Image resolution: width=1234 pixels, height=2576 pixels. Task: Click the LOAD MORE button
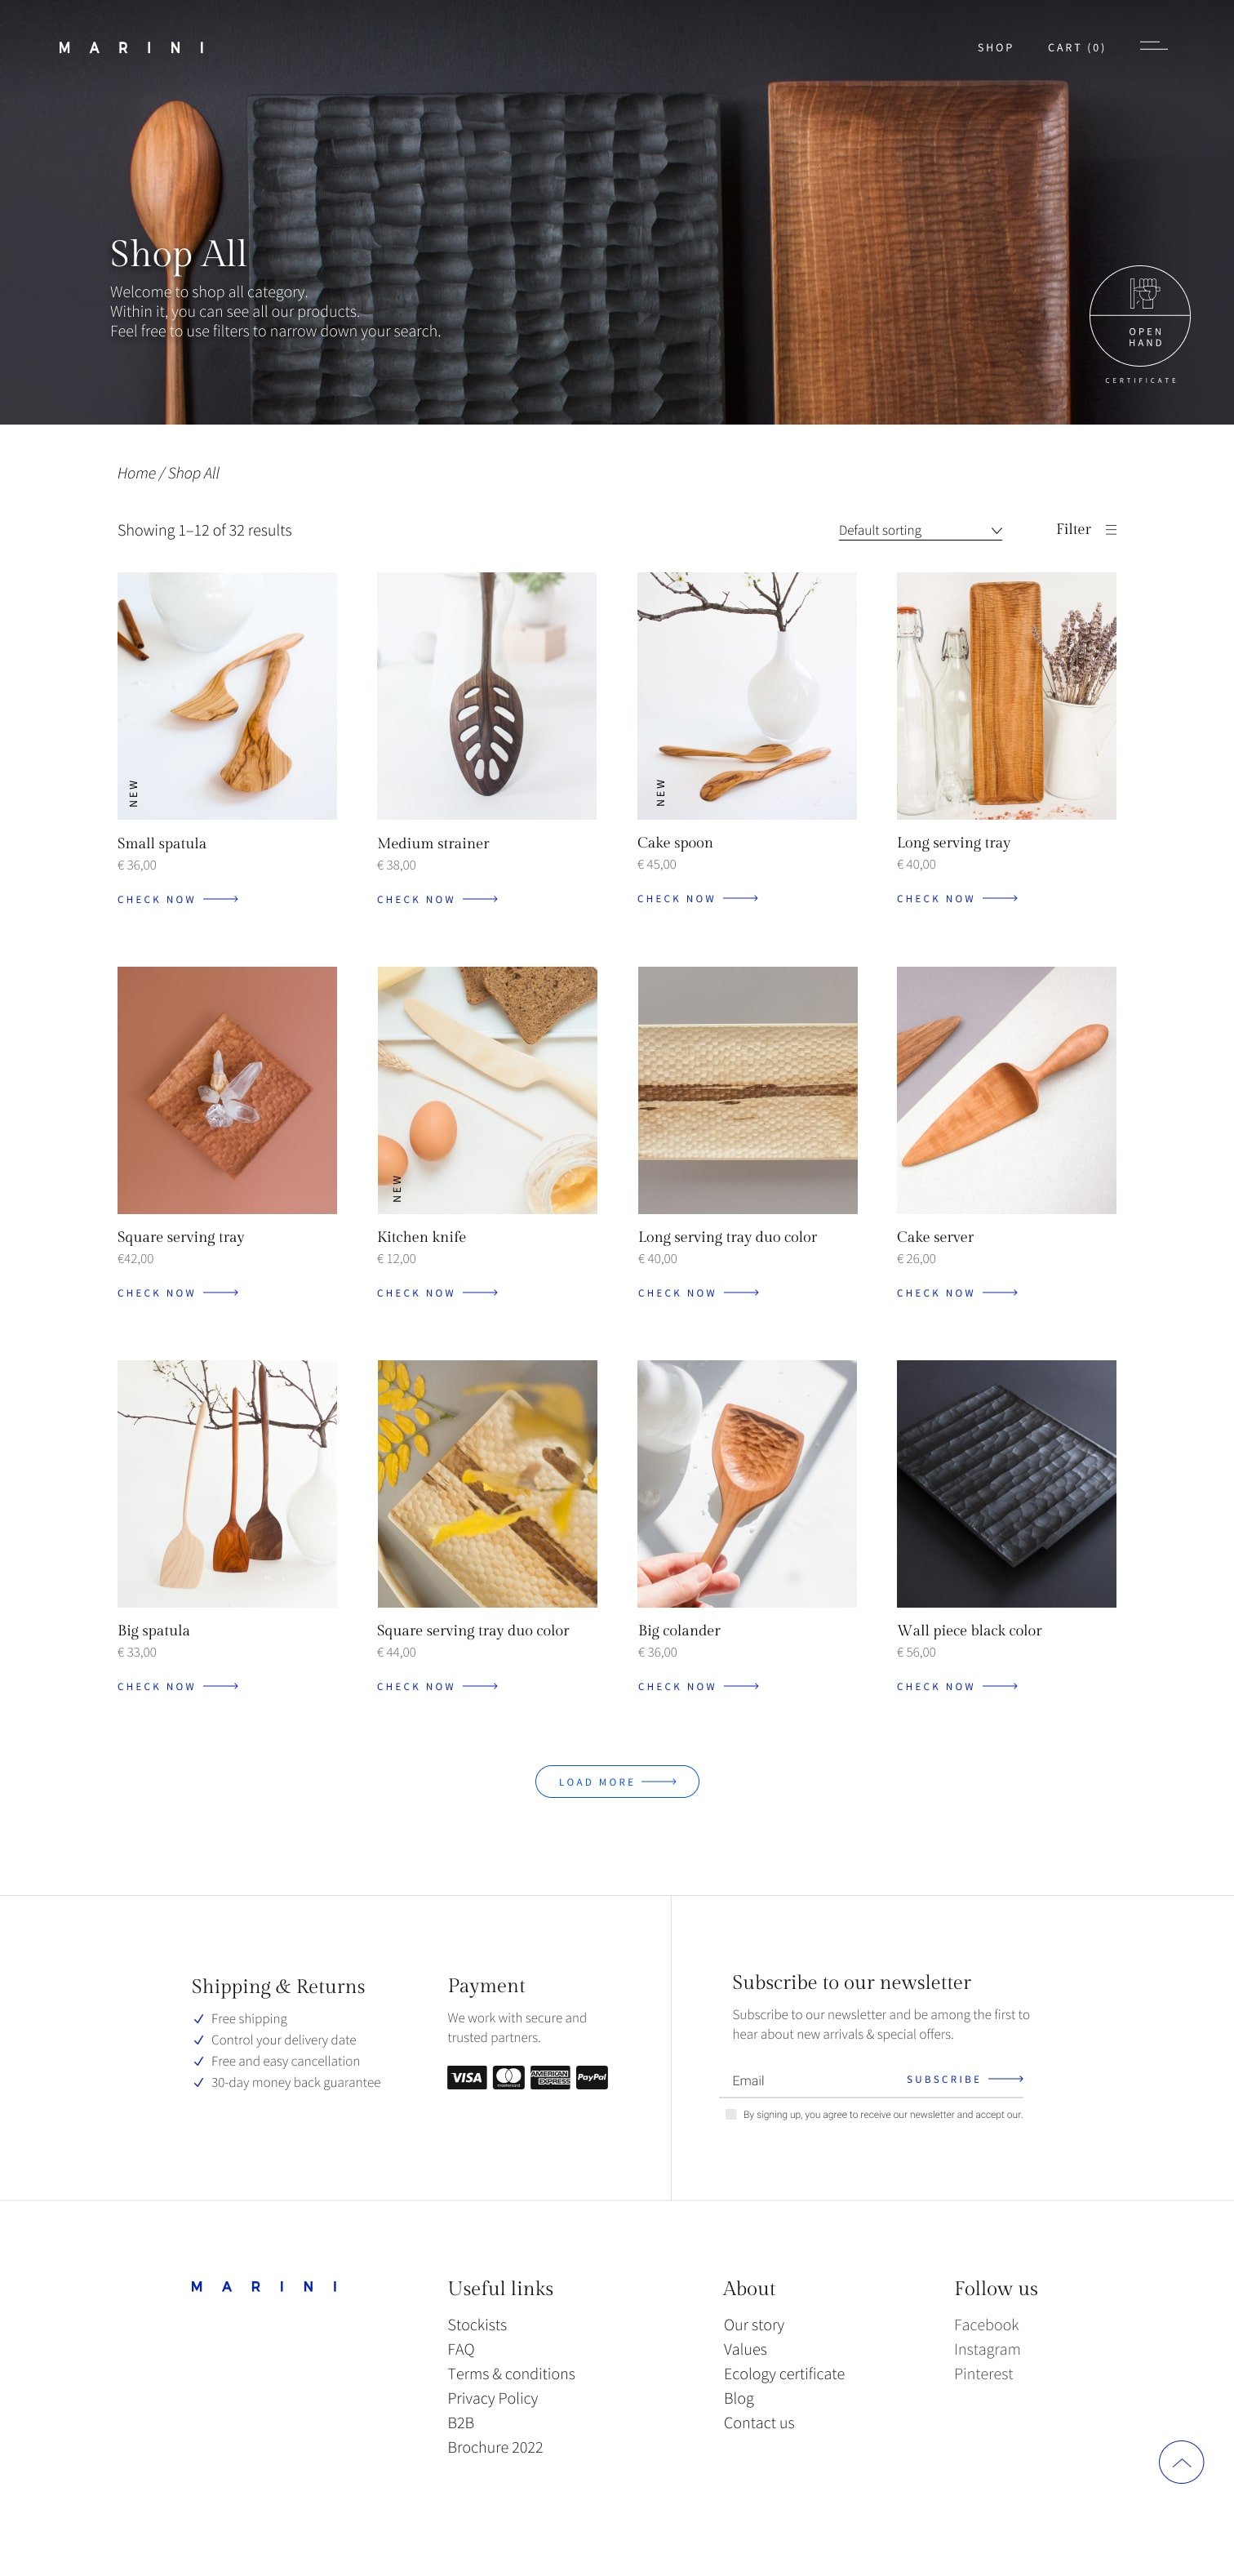click(x=616, y=1781)
